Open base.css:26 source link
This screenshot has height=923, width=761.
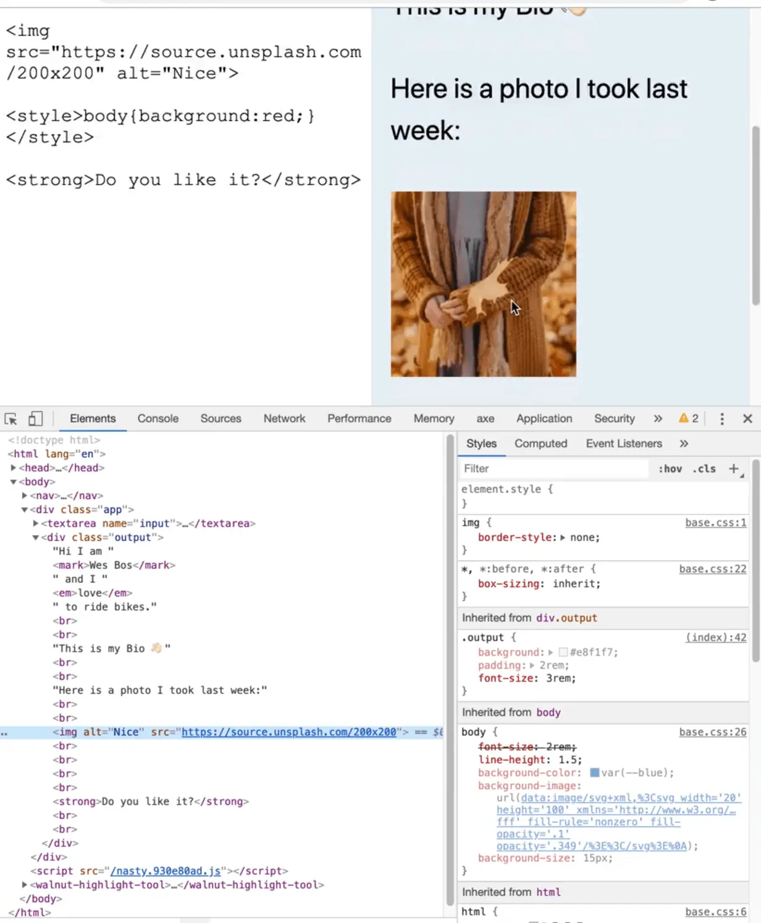tap(712, 732)
